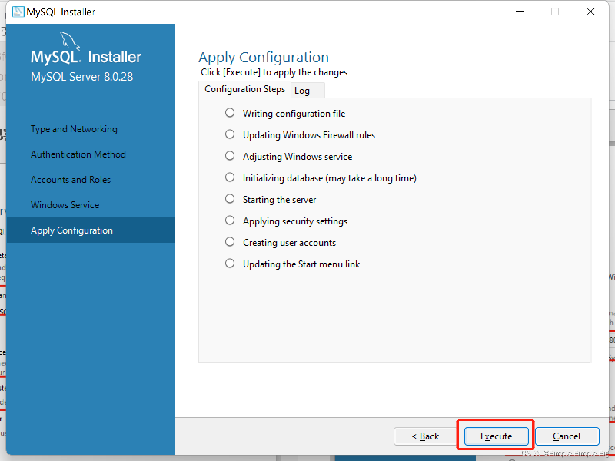Open Accounts and Roles step in sidebar

click(x=71, y=180)
